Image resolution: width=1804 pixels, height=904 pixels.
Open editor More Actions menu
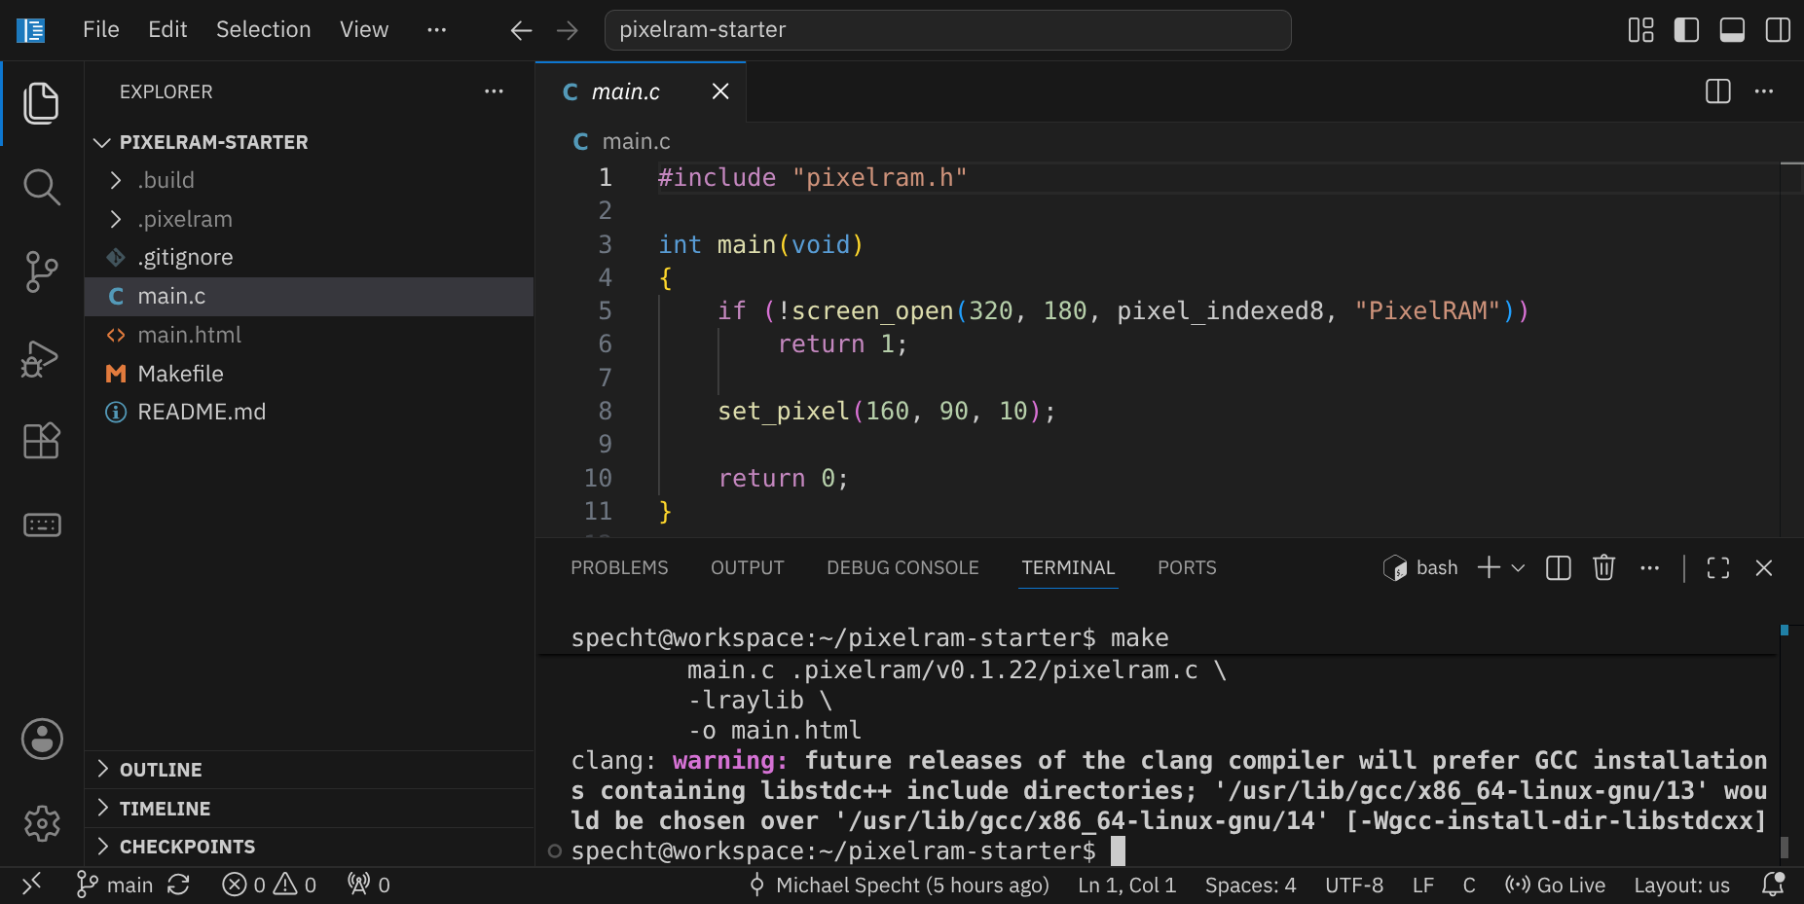tap(1764, 91)
